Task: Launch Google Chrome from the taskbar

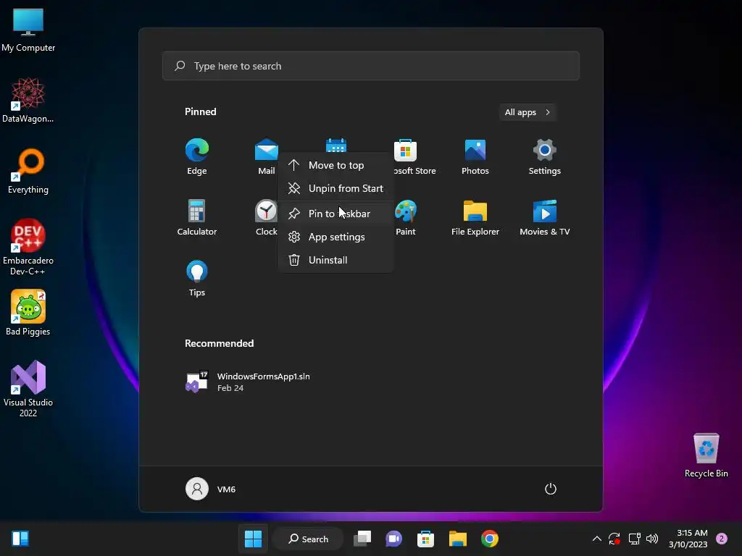Action: coord(490,539)
